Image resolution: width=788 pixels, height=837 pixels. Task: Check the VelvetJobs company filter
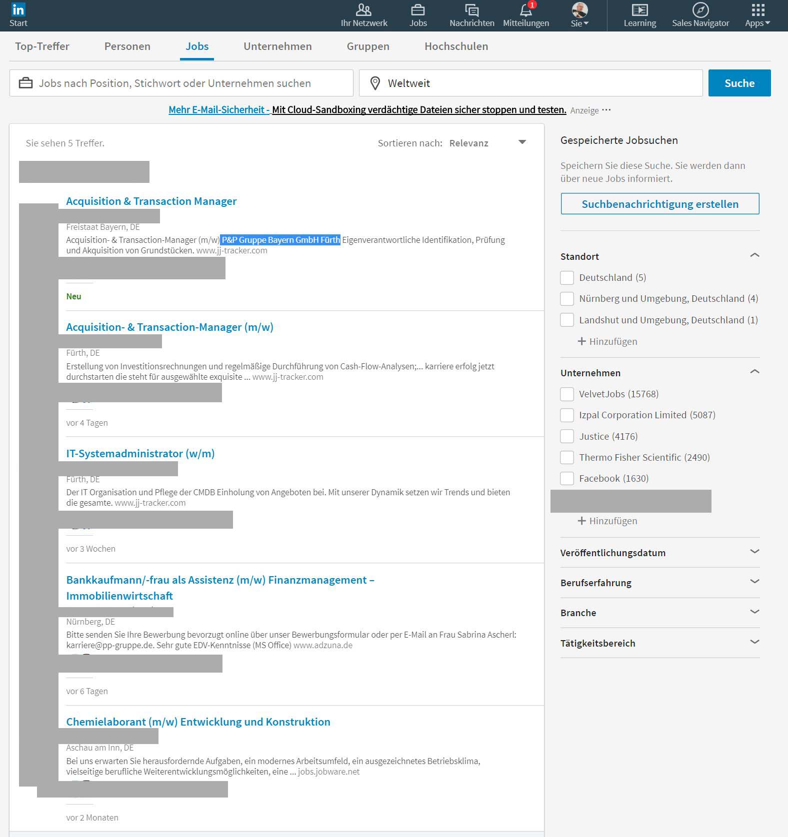point(567,394)
